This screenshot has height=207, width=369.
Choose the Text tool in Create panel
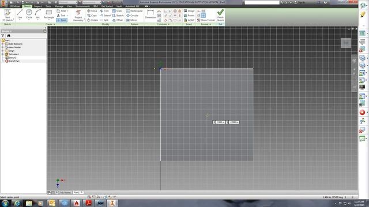tap(61, 16)
